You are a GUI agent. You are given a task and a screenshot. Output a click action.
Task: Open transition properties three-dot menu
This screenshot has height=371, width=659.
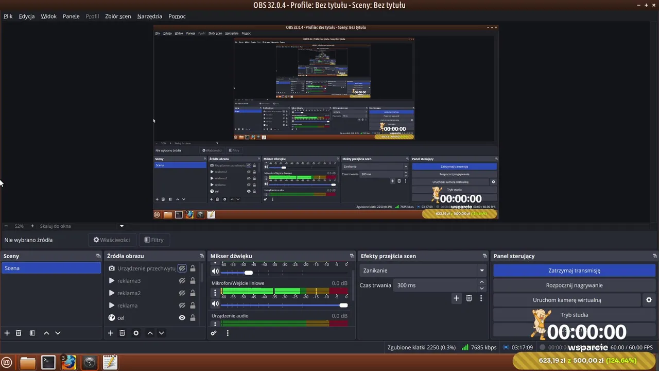pos(481,298)
